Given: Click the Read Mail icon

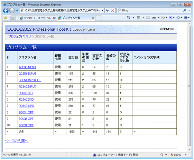Looking at the screenshot, I should (x=148, y=18).
